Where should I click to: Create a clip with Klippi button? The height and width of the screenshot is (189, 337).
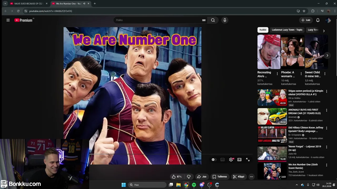tap(239, 177)
